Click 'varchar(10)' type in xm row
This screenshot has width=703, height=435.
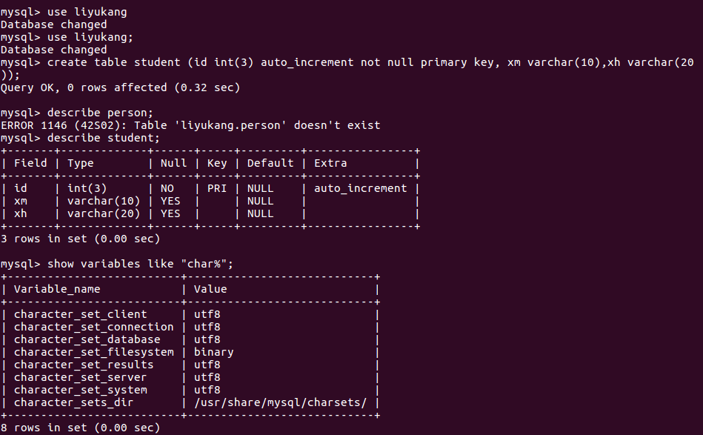[x=104, y=201]
